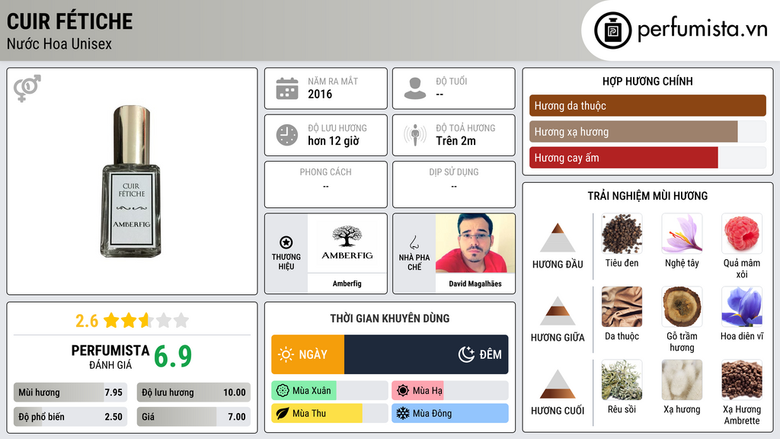The height and width of the screenshot is (439, 780).
Task: Click the Hương xạ hương accord bar
Action: point(647,132)
